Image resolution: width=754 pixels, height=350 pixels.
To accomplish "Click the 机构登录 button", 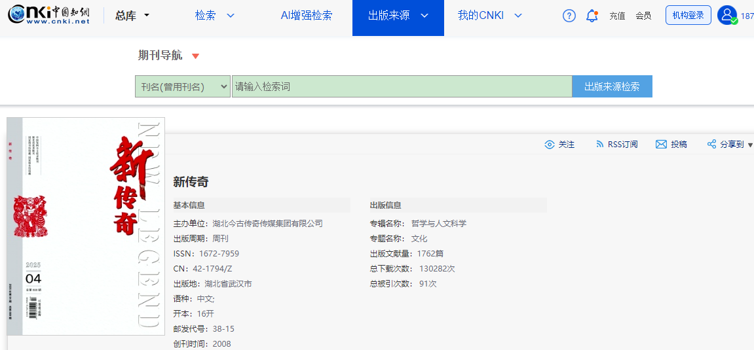I will tap(688, 15).
